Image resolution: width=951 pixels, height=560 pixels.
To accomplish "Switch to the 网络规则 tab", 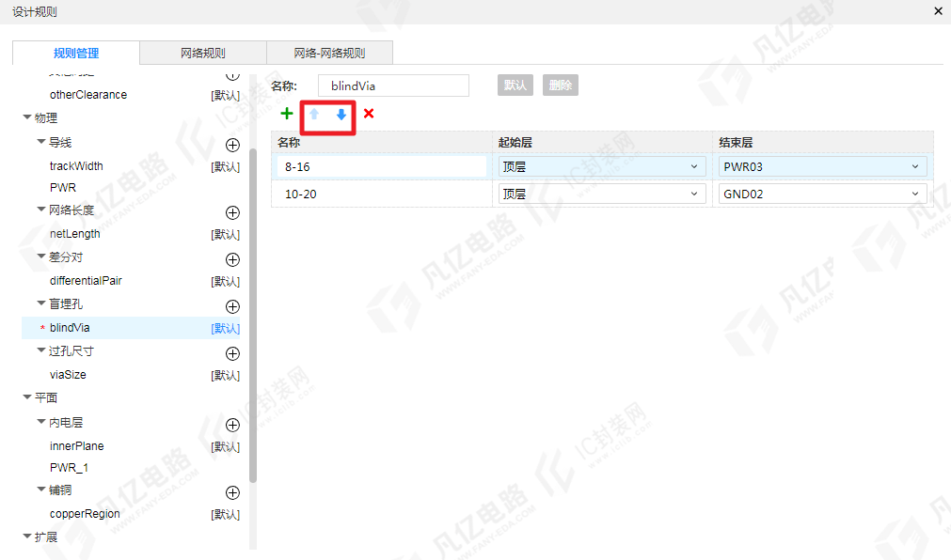I will pyautogui.click(x=203, y=53).
